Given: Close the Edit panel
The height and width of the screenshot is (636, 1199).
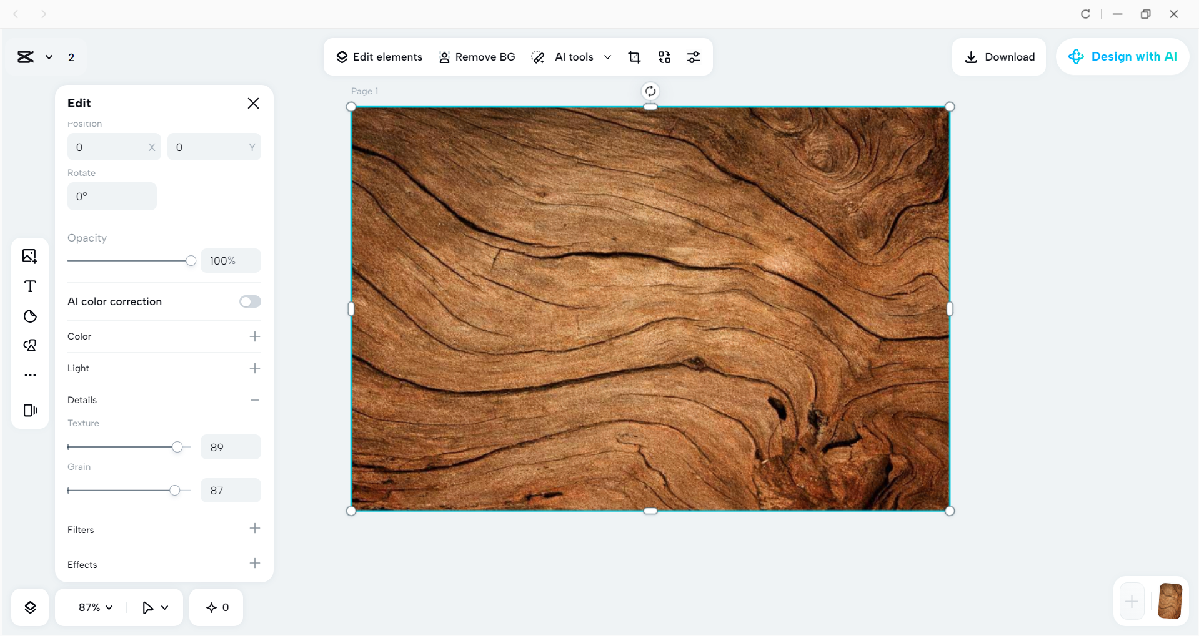Looking at the screenshot, I should pyautogui.click(x=253, y=103).
